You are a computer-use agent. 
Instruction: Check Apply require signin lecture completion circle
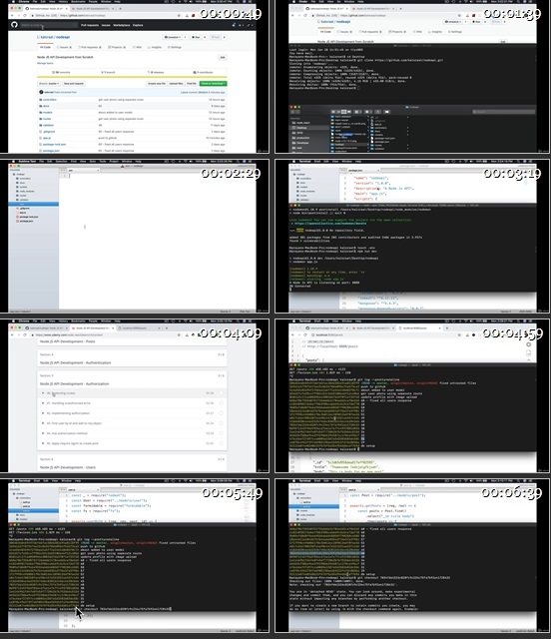pos(222,443)
